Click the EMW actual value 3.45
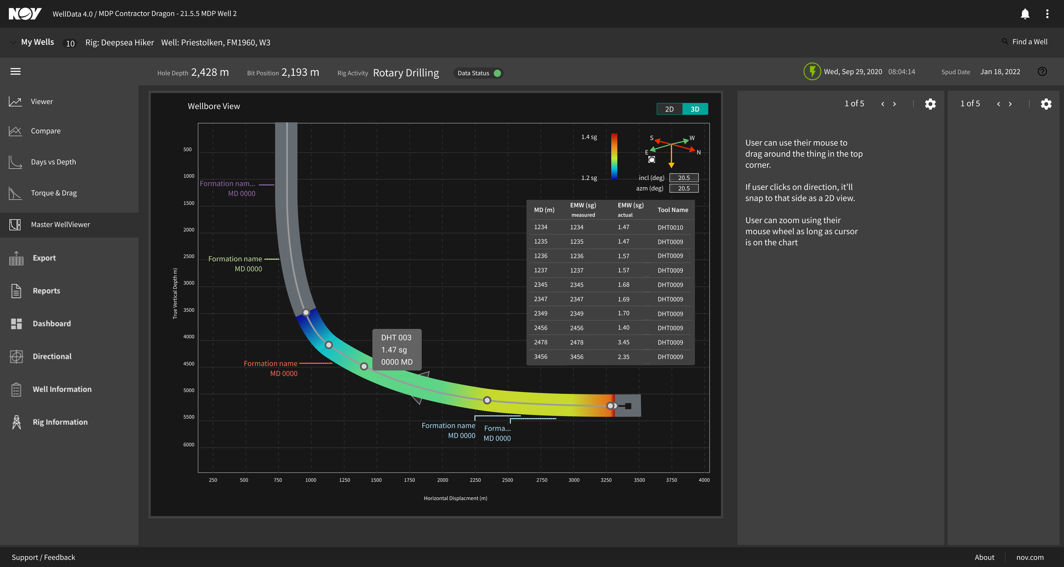 click(624, 342)
